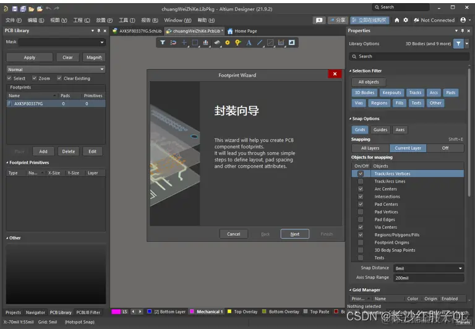
Task: Collapse the Grid Manager section
Action: [x=350, y=290]
